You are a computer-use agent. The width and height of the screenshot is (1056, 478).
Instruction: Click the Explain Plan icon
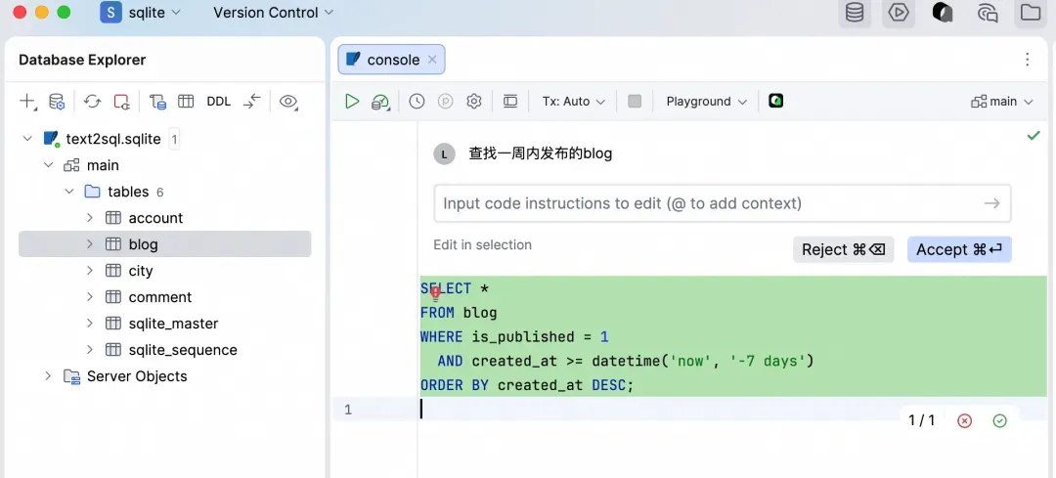381,102
